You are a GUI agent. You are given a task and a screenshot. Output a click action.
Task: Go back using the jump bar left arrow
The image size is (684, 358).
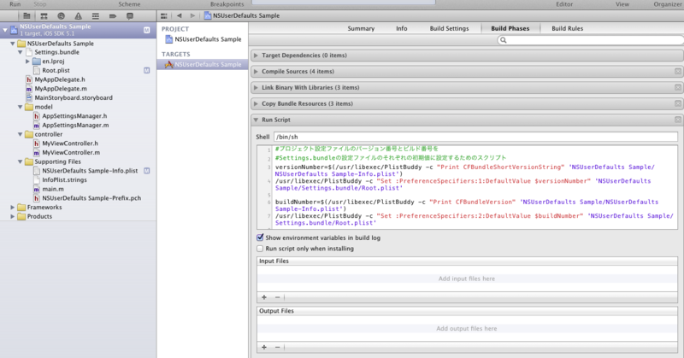pyautogui.click(x=180, y=15)
